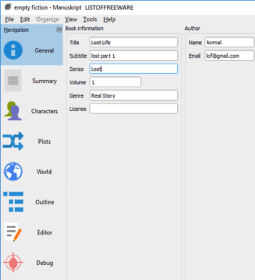Open the Characters silhouettes icon
The height and width of the screenshot is (280, 255).
tap(13, 111)
